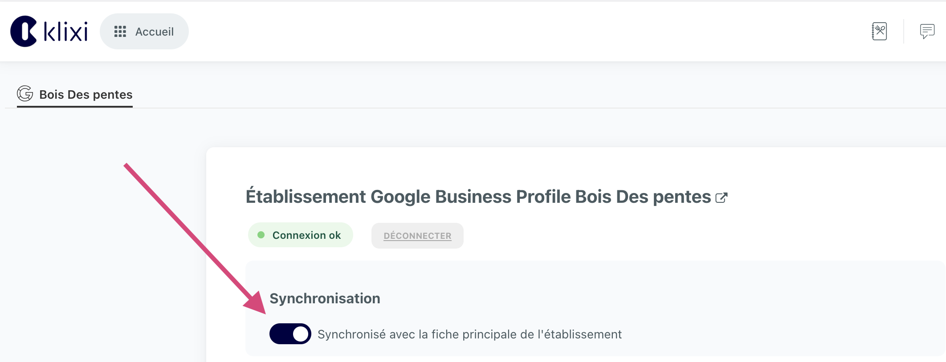Click the pink arrow annotation head
This screenshot has height=362, width=946.
pyautogui.click(x=256, y=303)
